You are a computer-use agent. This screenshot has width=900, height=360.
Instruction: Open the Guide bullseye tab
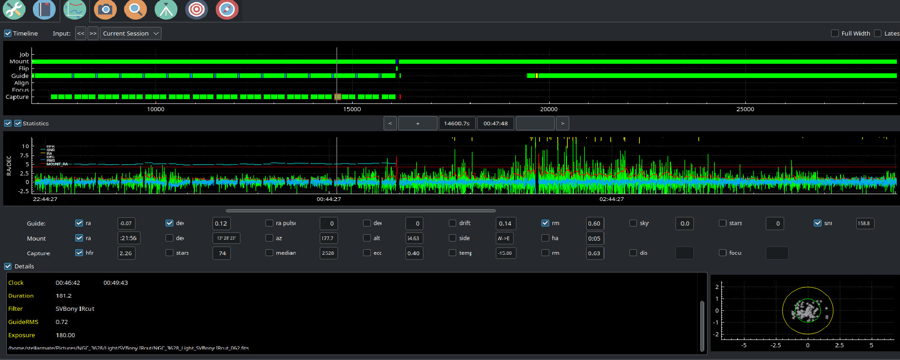click(227, 10)
